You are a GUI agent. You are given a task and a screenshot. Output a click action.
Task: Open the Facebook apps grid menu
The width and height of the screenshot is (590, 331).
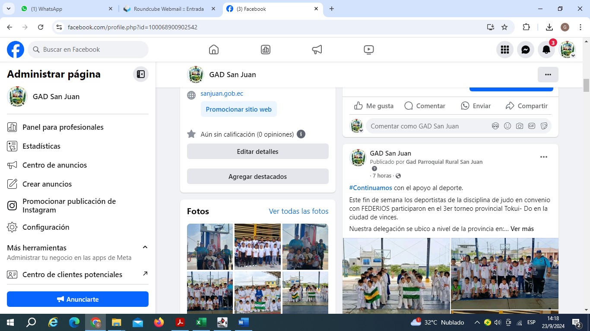(x=505, y=50)
